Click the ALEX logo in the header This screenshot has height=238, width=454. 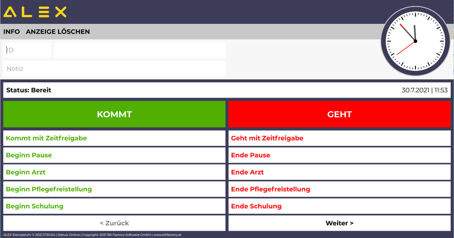coord(35,12)
